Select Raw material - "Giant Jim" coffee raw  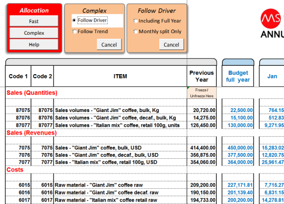coord(120,185)
